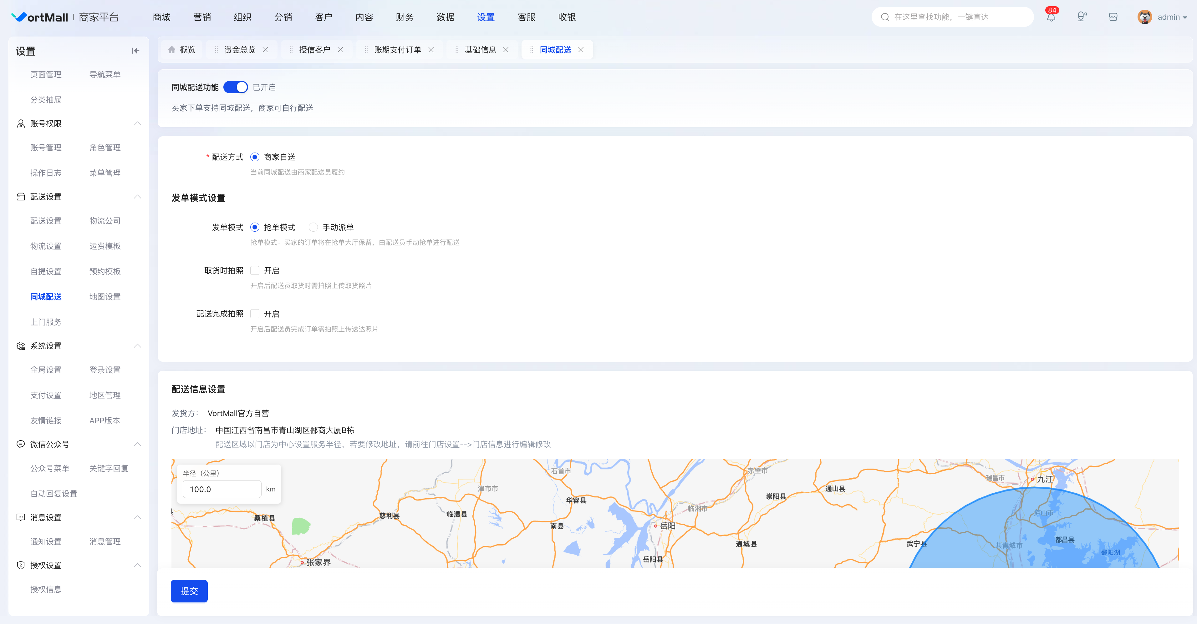
Task: Select the 商家自送 radio button
Action: coord(255,157)
